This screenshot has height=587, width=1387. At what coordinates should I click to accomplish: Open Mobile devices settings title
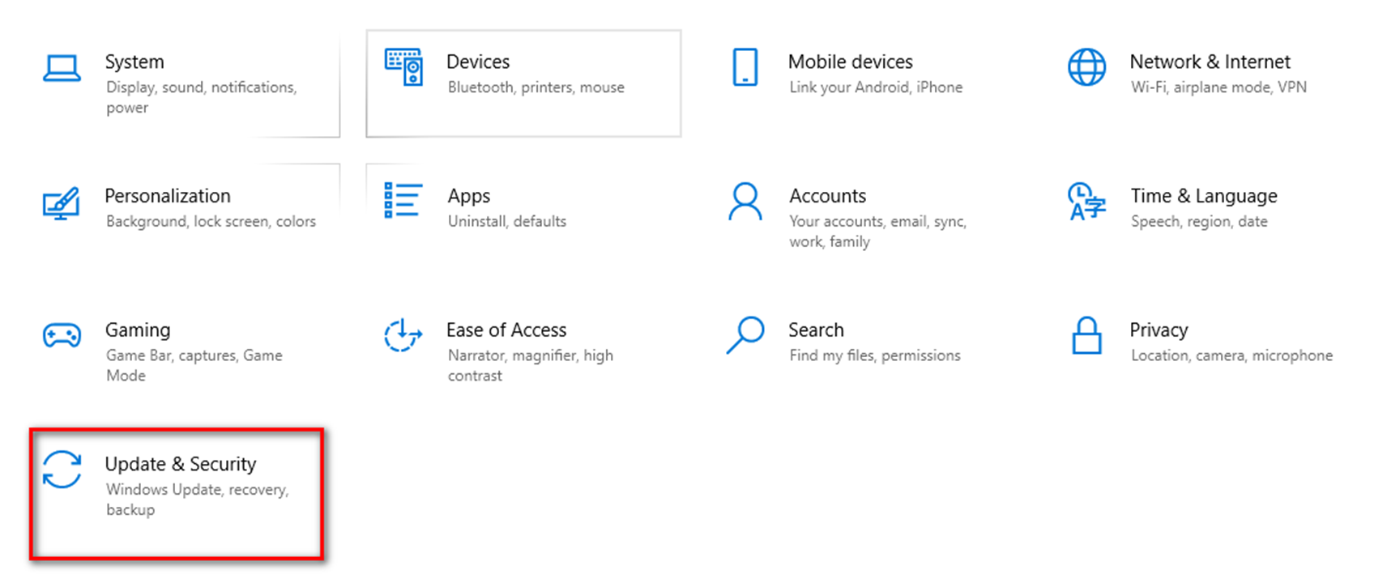click(x=851, y=62)
